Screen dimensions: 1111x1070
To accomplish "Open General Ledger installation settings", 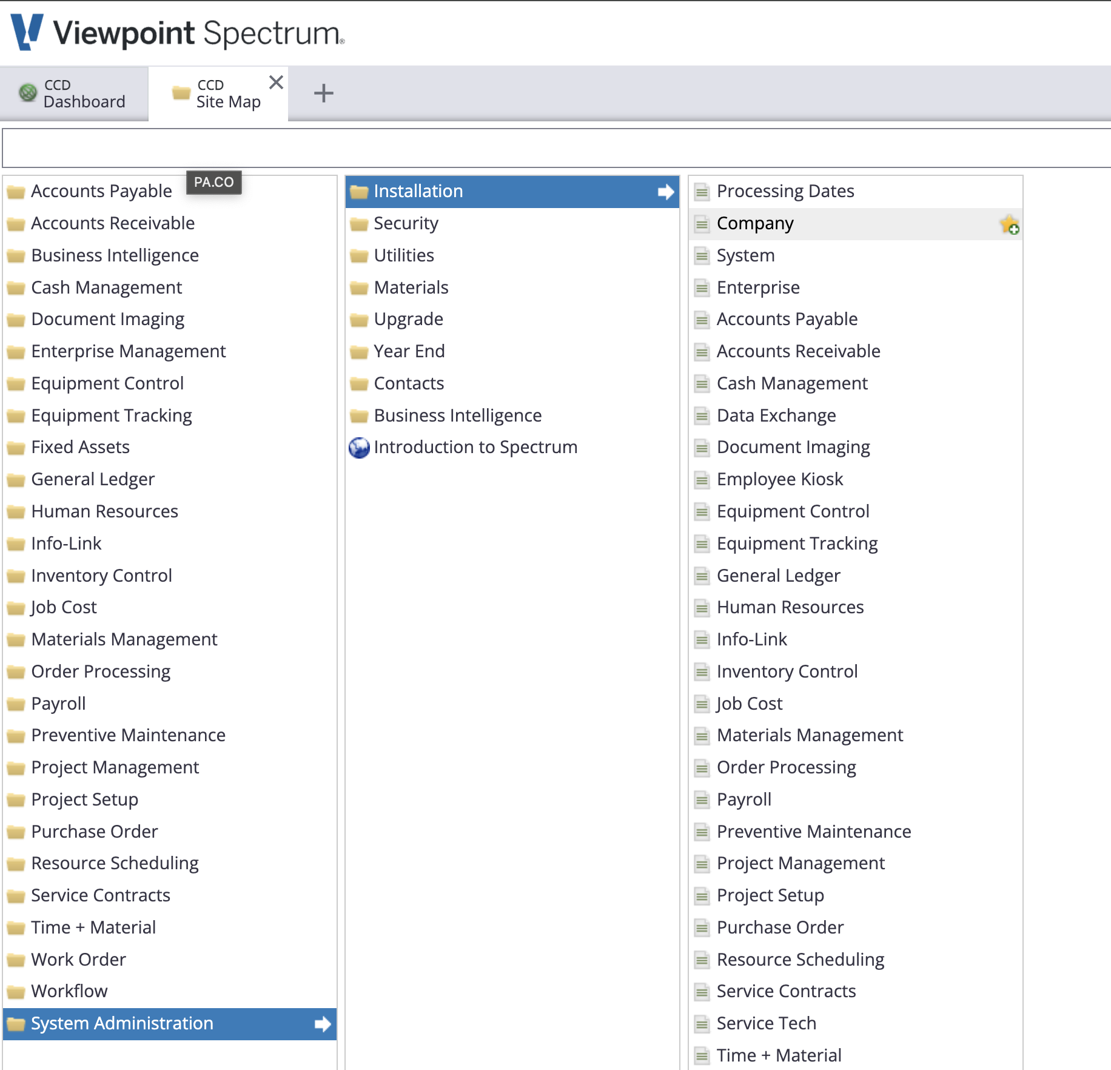I will 856,576.
